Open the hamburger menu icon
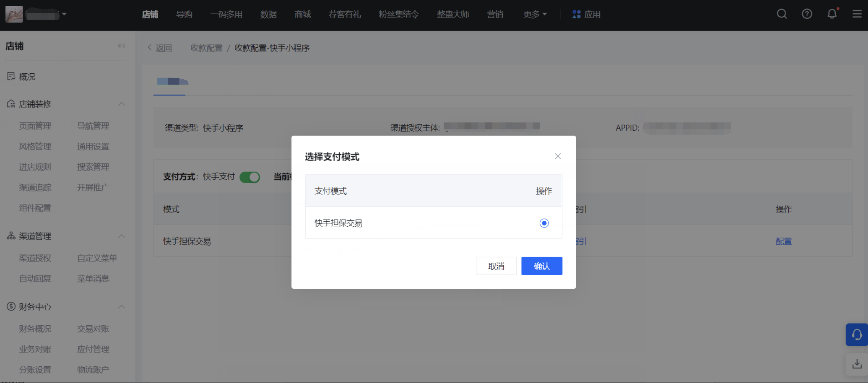The height and width of the screenshot is (383, 868). point(857,14)
